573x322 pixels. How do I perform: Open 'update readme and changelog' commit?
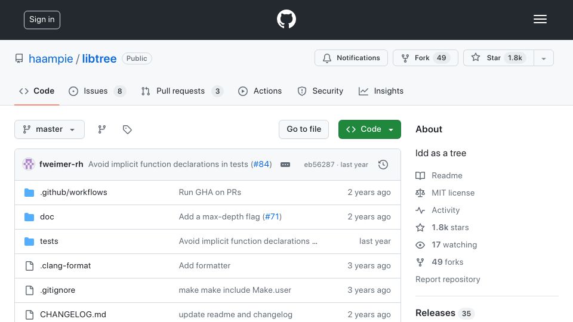tap(235, 315)
